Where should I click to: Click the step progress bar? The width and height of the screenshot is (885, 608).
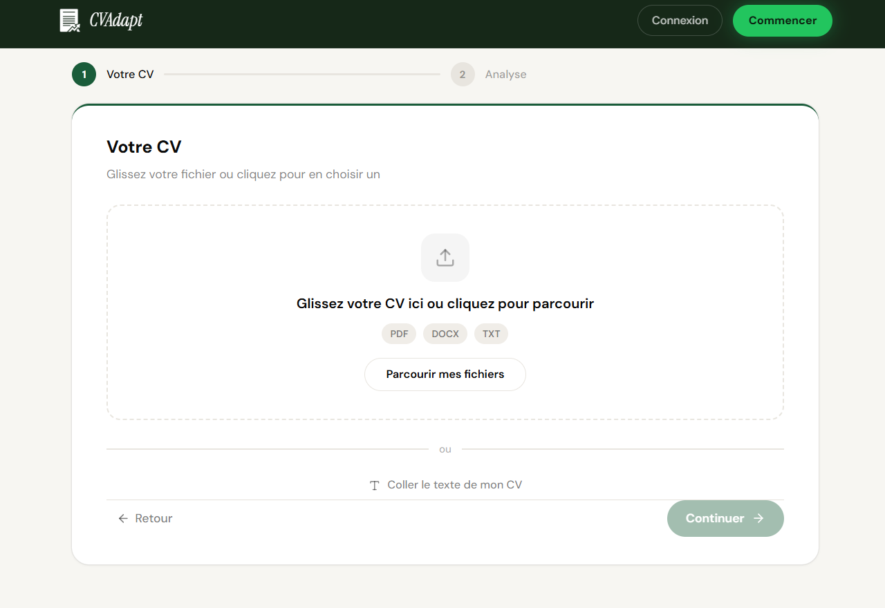(x=304, y=74)
